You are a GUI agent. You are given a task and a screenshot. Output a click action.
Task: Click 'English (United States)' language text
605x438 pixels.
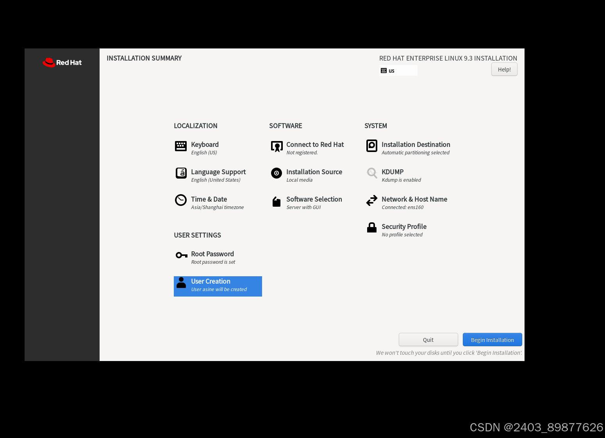click(216, 180)
